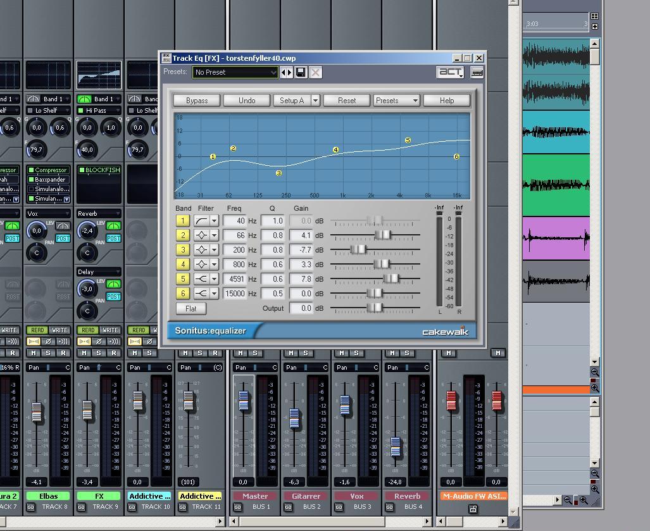Open the Delay send dropdown on FX strip

tap(99, 272)
